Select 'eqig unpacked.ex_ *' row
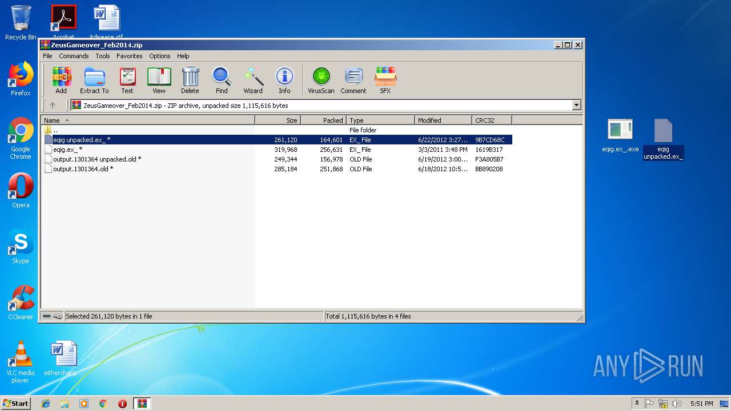The width and height of the screenshot is (731, 411). pyautogui.click(x=277, y=140)
